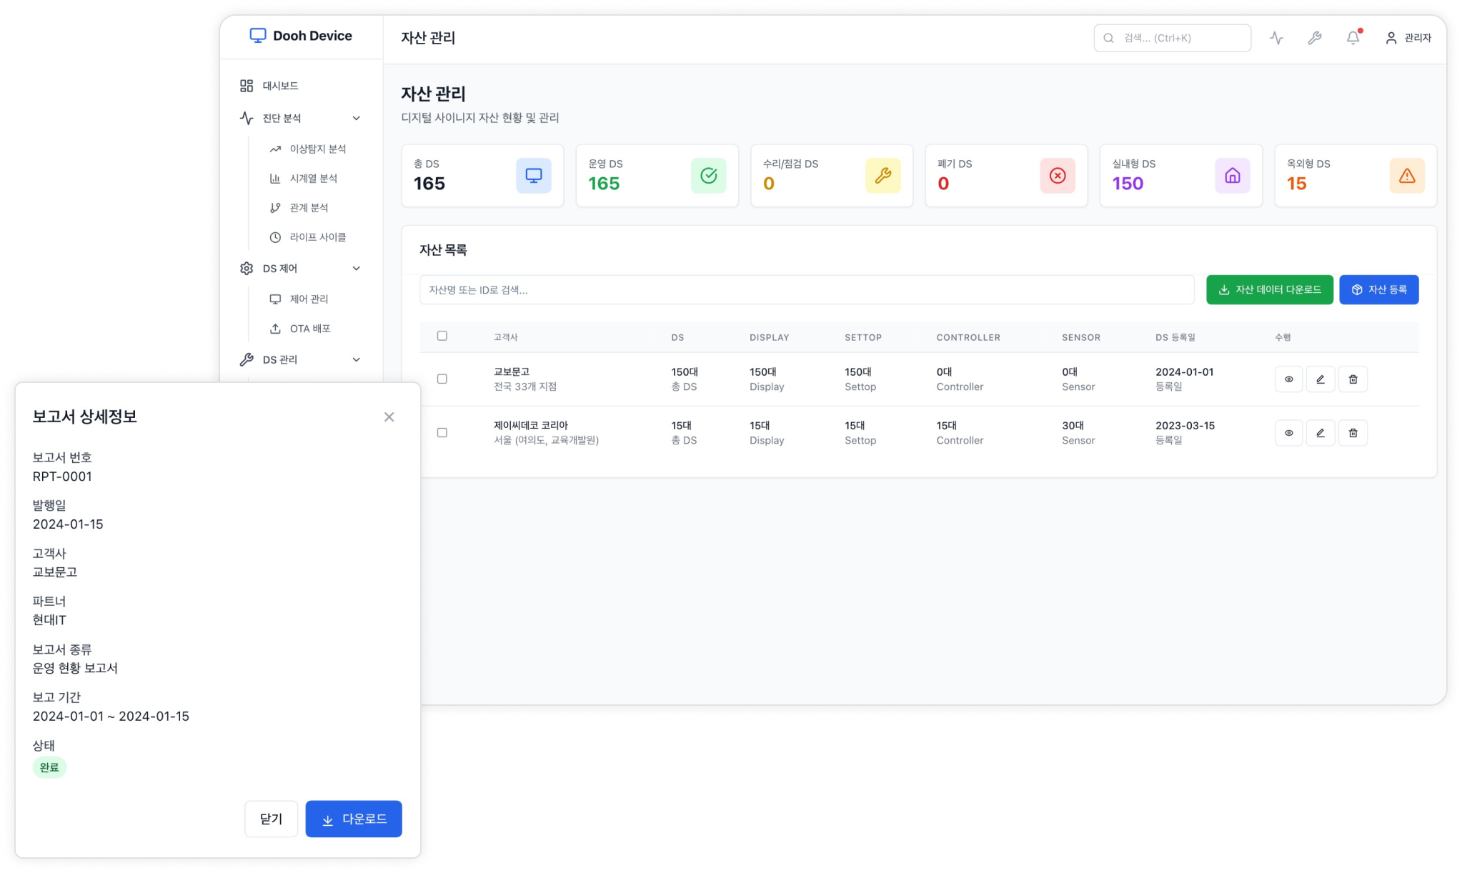
Task: Click the edit pencil icon for 교보문고
Action: 1321,379
